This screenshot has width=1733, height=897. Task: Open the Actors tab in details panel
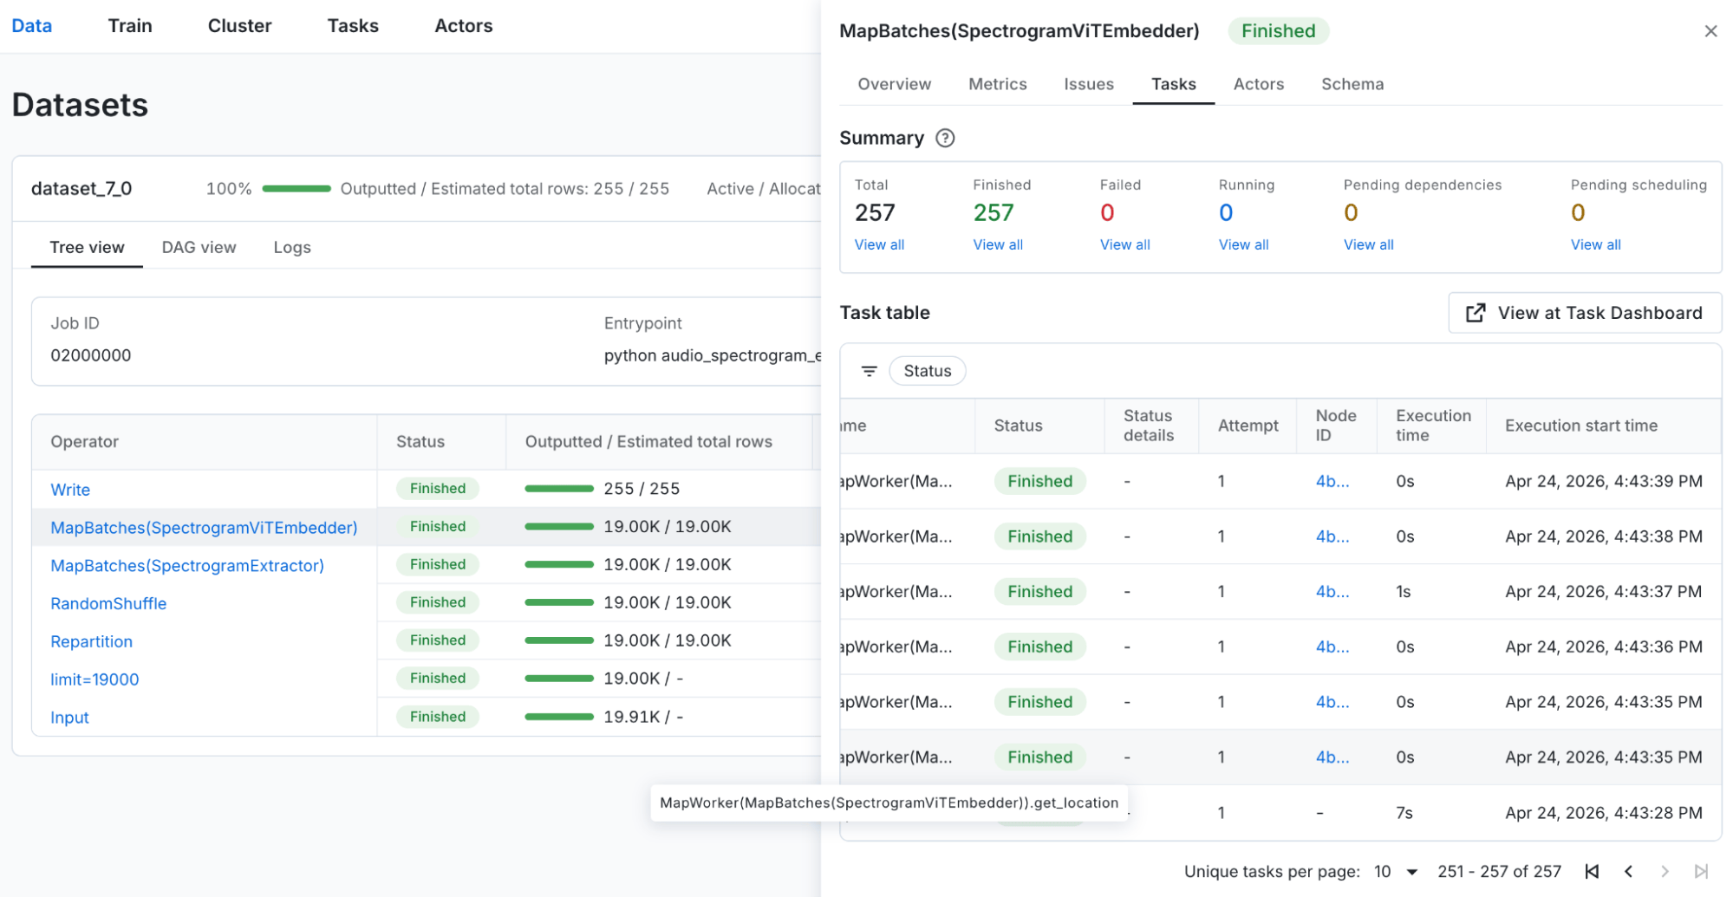point(1258,84)
